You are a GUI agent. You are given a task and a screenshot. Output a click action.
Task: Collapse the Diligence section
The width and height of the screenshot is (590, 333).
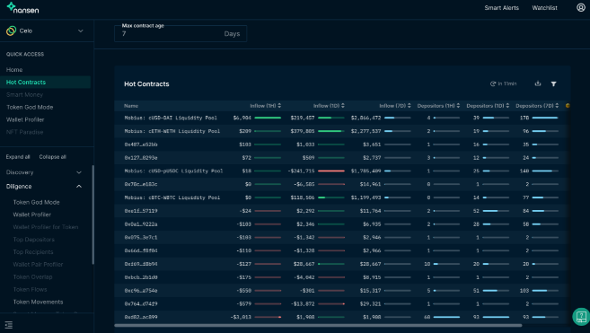(x=44, y=187)
